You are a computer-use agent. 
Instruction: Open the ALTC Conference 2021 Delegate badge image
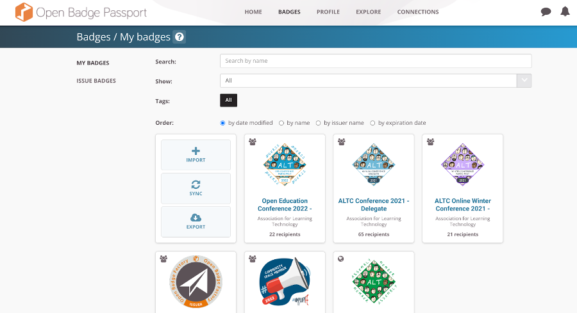[x=374, y=165]
